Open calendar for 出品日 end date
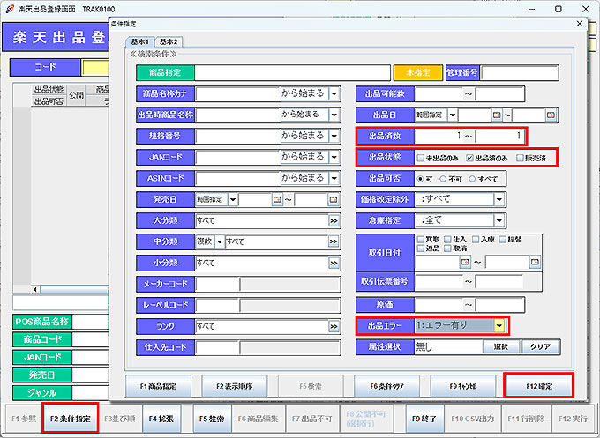Viewport: 600px width, 438px height. coord(551,115)
